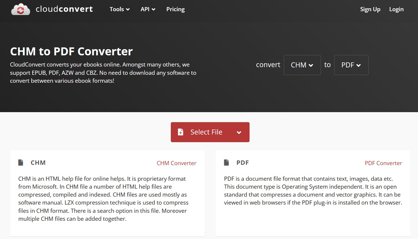Open the PDF Converter link
Image resolution: width=418 pixels, height=239 pixels.
[383, 163]
